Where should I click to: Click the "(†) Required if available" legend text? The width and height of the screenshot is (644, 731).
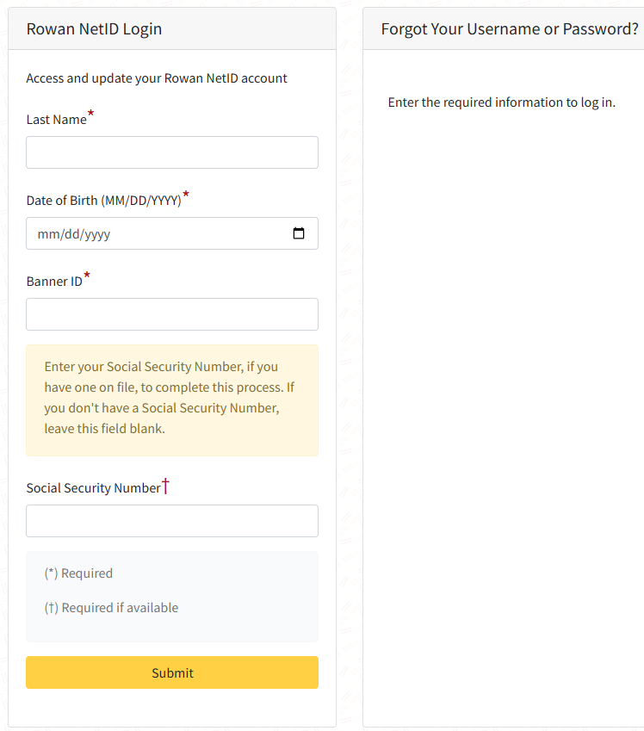111,608
